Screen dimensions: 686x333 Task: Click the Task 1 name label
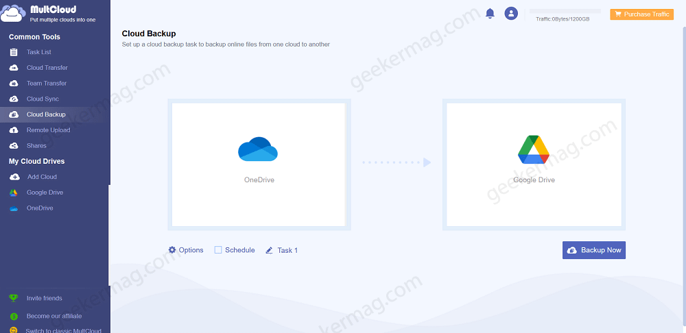point(287,250)
